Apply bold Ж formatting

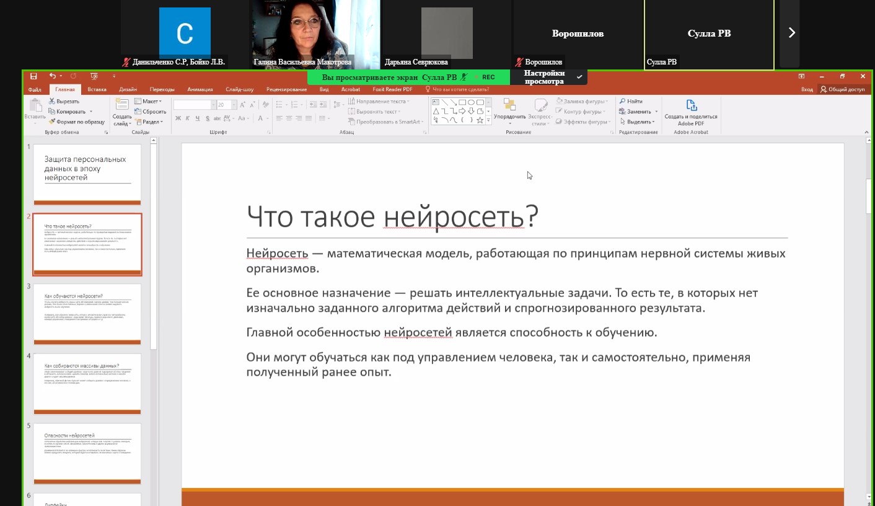(x=178, y=118)
